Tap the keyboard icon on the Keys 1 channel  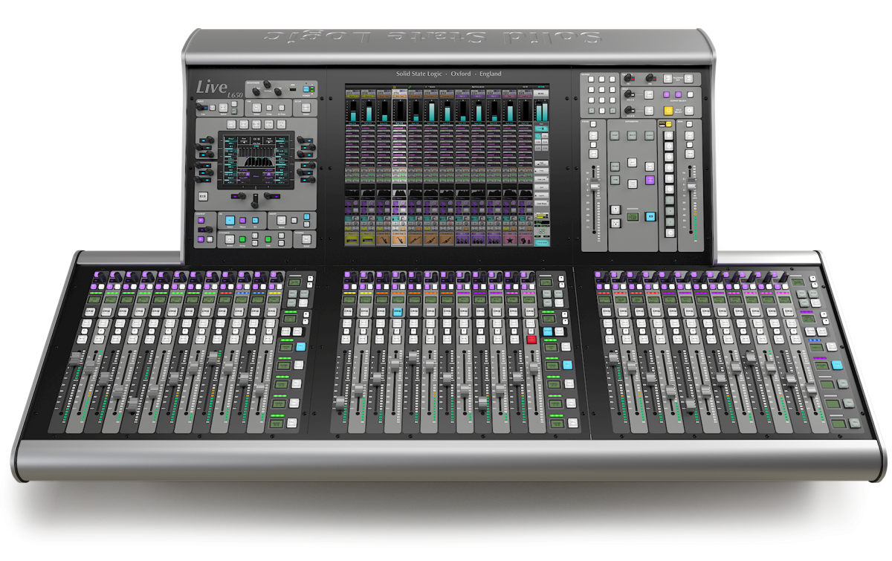tap(352, 240)
